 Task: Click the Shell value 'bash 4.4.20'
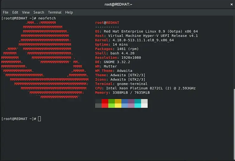pyautogui.click(x=123, y=53)
